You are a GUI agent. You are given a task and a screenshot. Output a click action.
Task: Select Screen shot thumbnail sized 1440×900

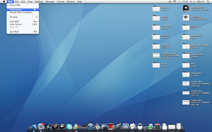point(186,84)
